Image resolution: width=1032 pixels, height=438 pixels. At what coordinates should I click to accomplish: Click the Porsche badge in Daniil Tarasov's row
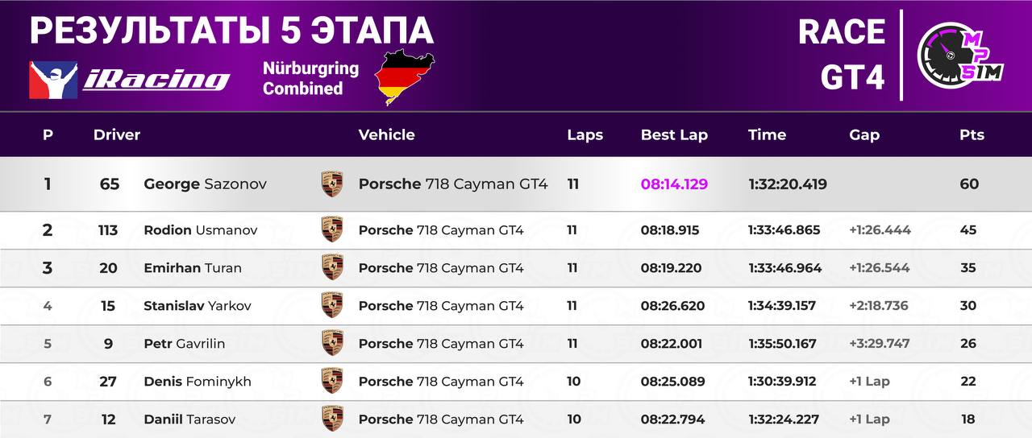(332, 419)
